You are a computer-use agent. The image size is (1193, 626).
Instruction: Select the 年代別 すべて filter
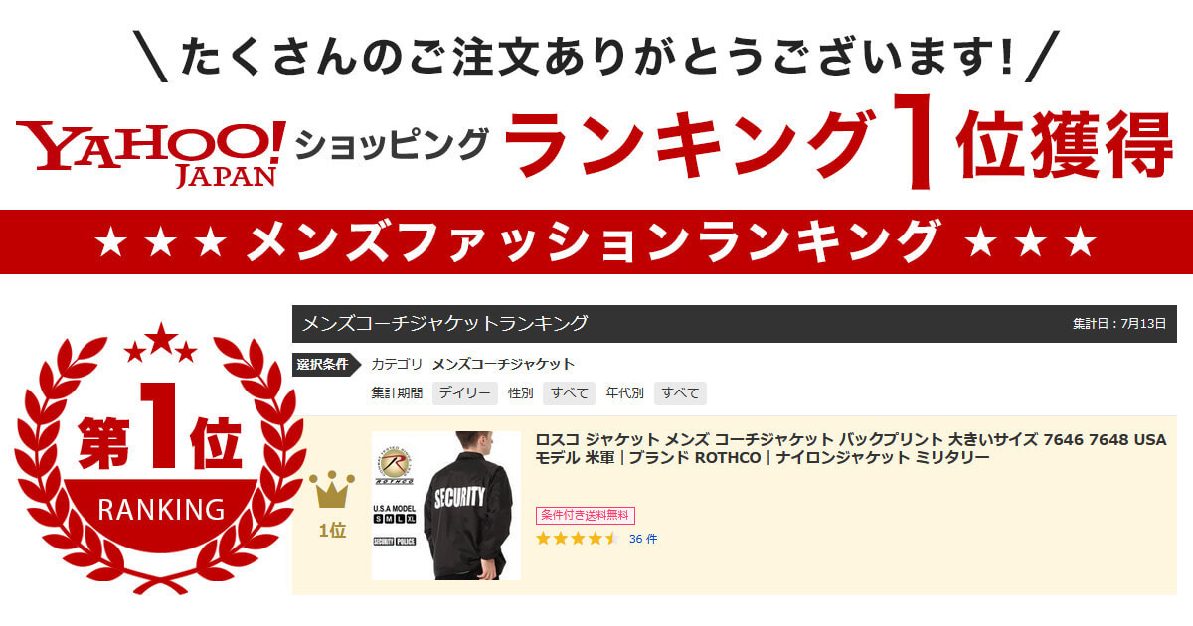pos(680,392)
